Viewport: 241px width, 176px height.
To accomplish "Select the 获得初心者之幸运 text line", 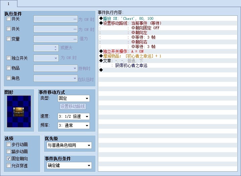I will (168, 65).
